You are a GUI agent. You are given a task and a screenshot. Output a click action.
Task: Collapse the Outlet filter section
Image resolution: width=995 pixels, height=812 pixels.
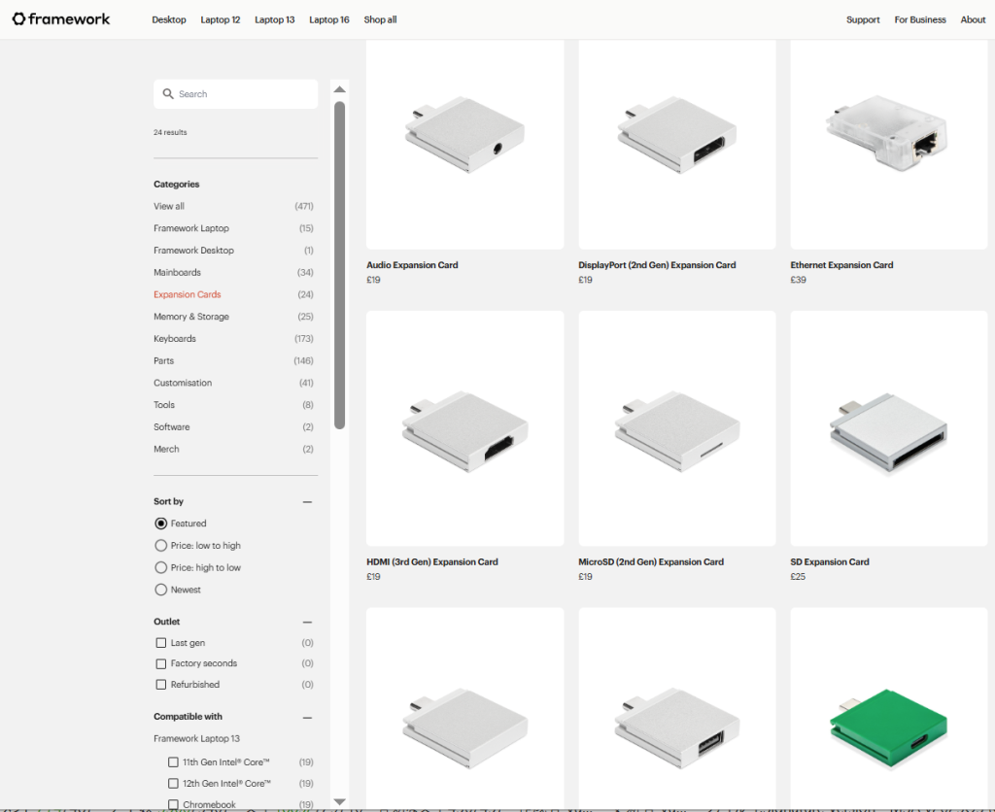[307, 622]
